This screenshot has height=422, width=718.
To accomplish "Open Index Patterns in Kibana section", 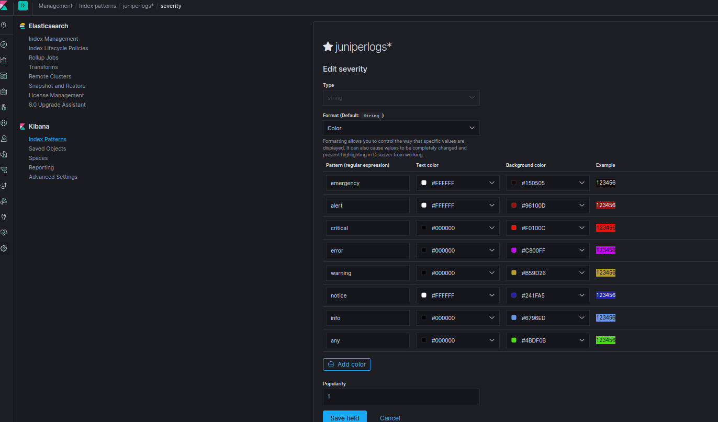I will pyautogui.click(x=48, y=139).
